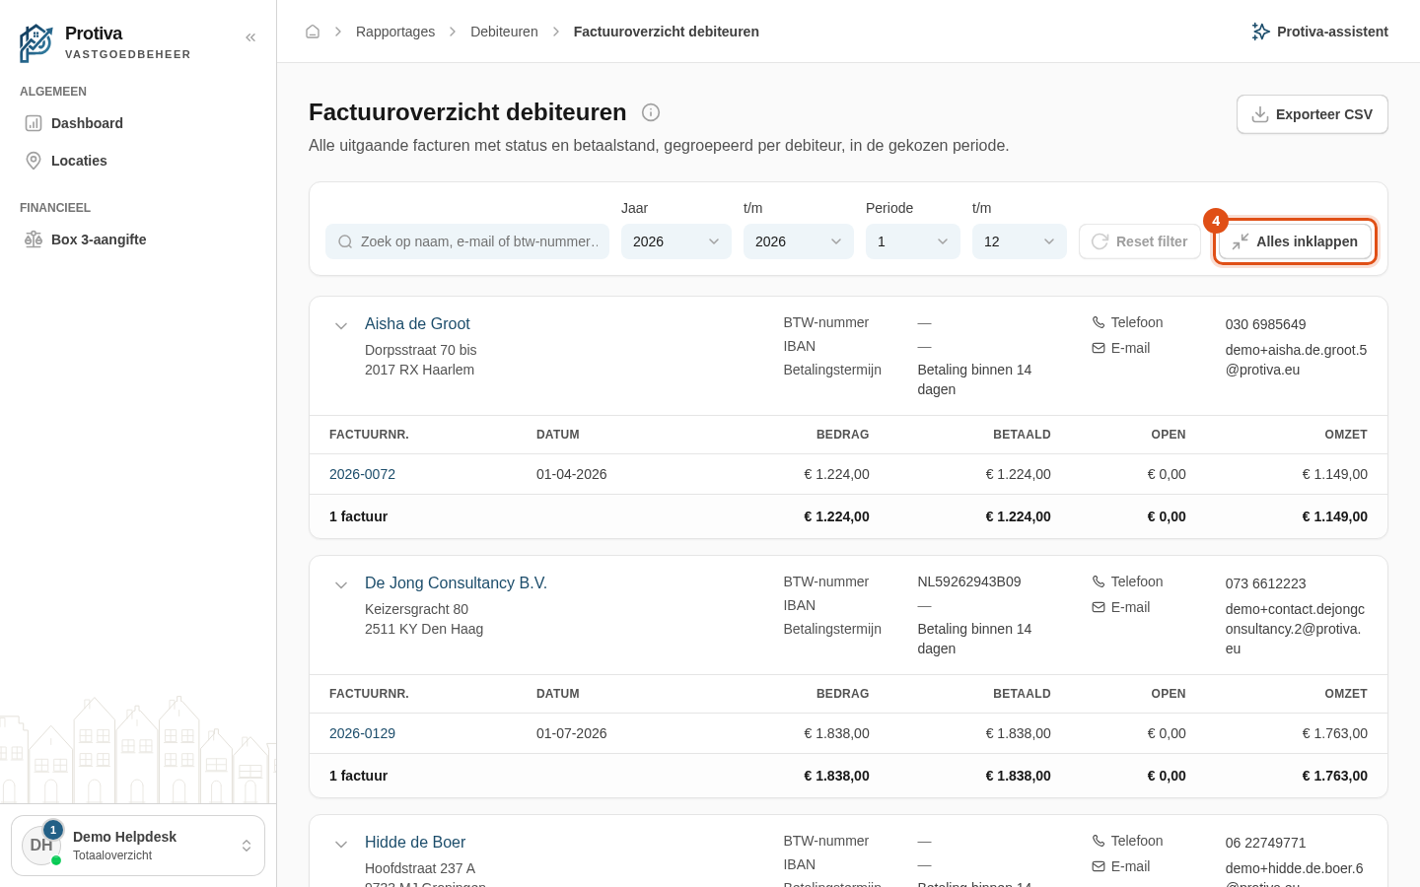Click phone number 073 6612223
Viewport: 1420px width, 887px height.
1265,583
